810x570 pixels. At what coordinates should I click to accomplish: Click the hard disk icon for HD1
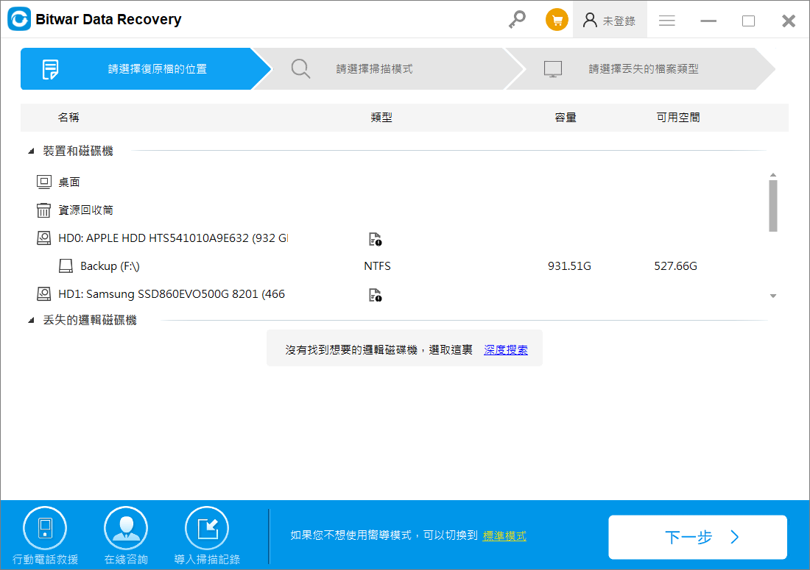tap(44, 294)
